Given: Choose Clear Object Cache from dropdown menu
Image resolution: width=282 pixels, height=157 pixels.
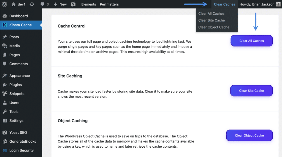Looking at the screenshot, I should tap(214, 27).
